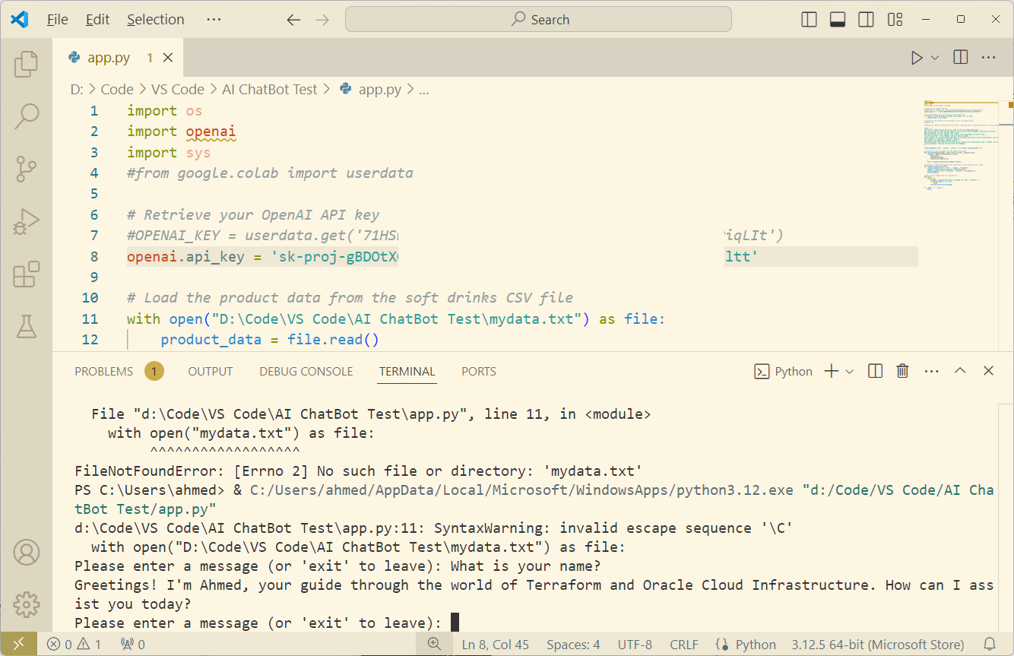
Task: Open the Testing flask view
Action: click(26, 326)
